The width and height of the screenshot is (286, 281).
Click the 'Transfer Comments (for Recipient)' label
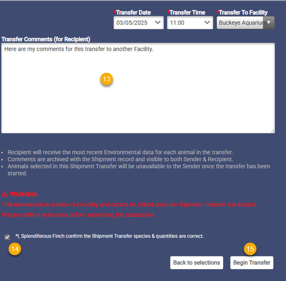[46, 39]
